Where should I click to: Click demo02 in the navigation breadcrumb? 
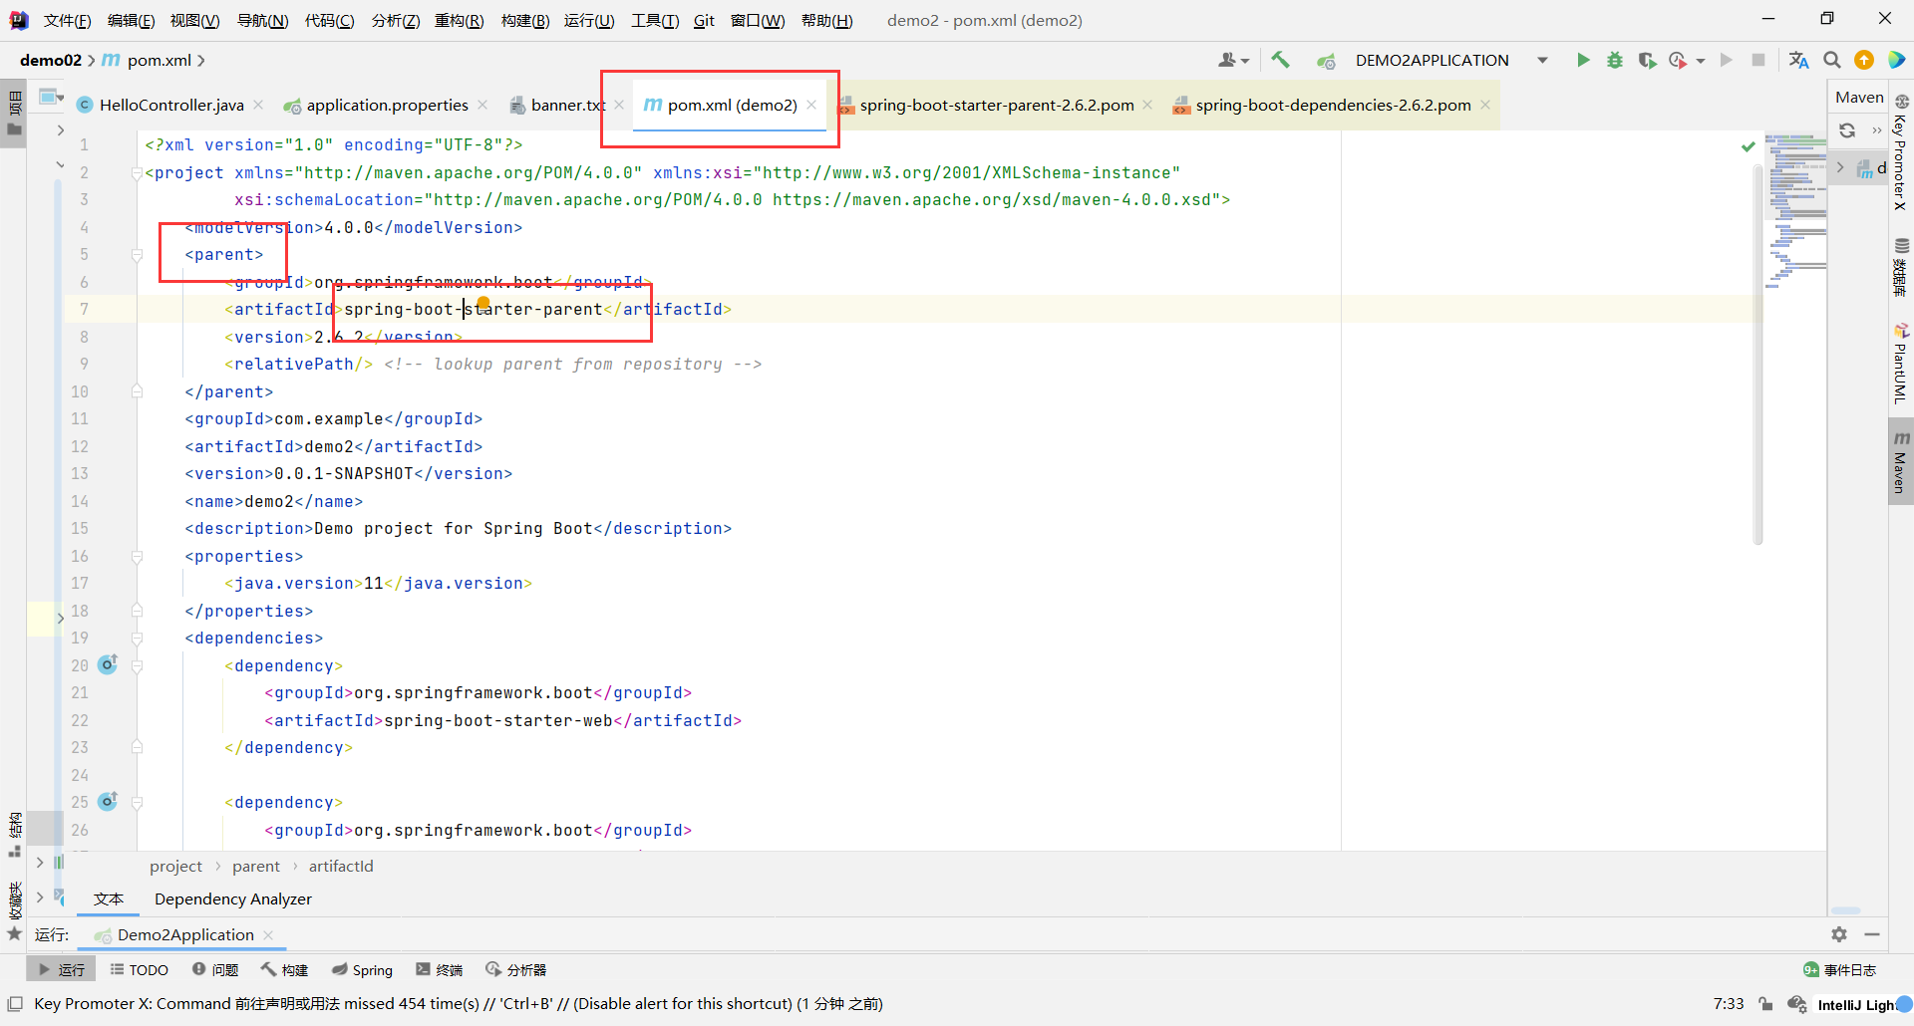click(x=51, y=60)
